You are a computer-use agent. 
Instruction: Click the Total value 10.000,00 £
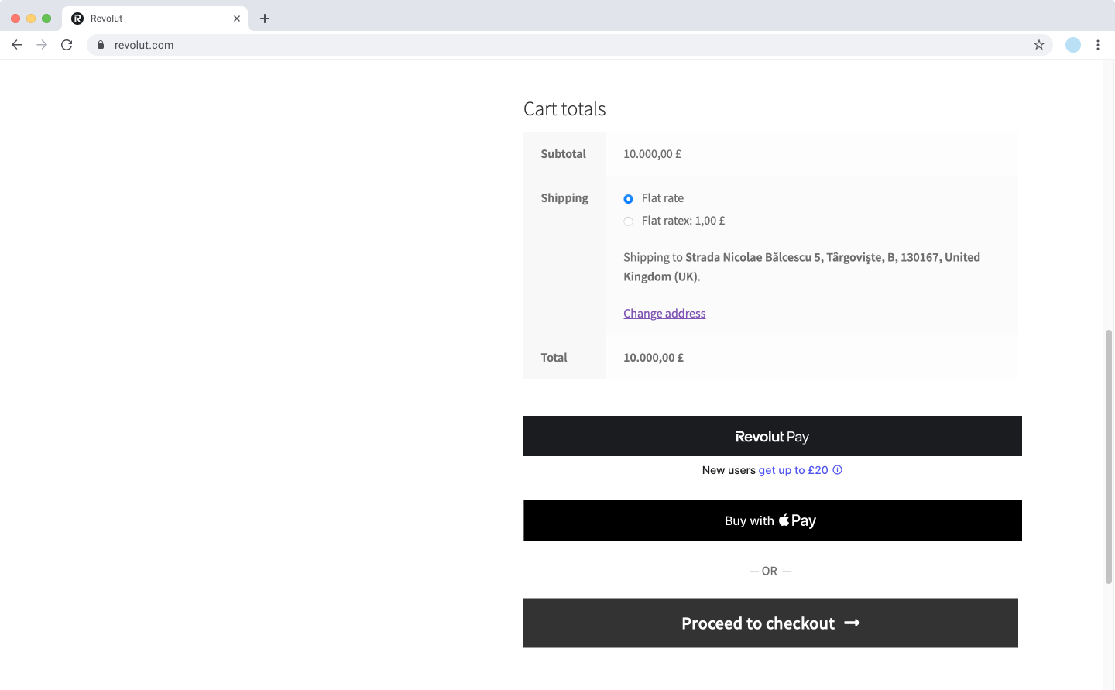[x=654, y=358]
